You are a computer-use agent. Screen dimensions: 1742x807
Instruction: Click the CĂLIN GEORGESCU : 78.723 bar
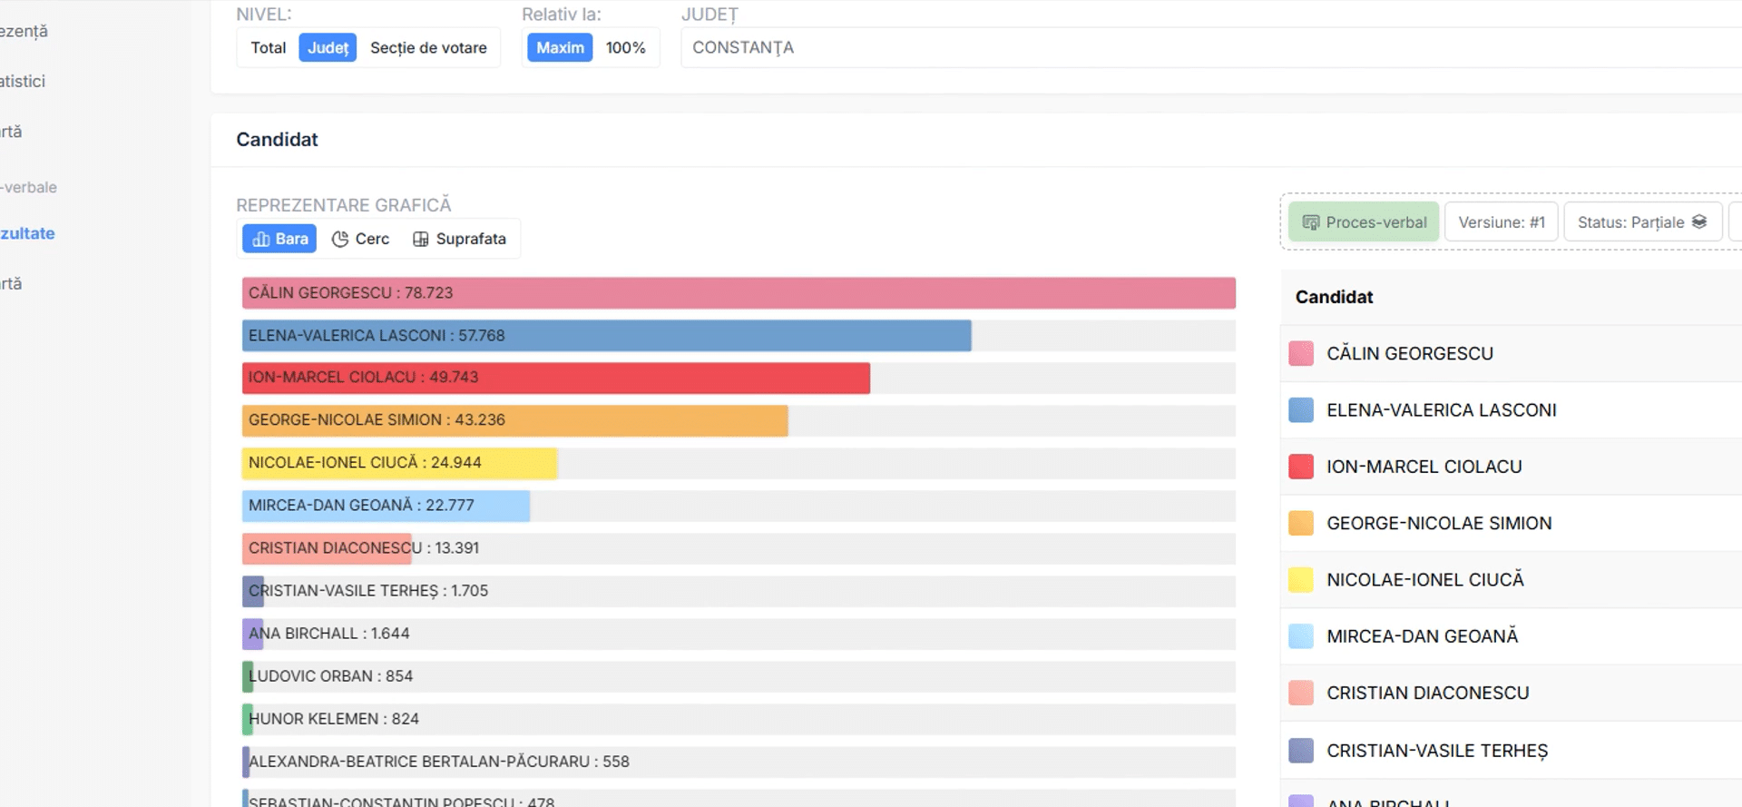pyautogui.click(x=739, y=293)
